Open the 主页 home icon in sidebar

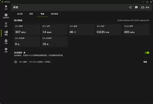tap(6, 7)
